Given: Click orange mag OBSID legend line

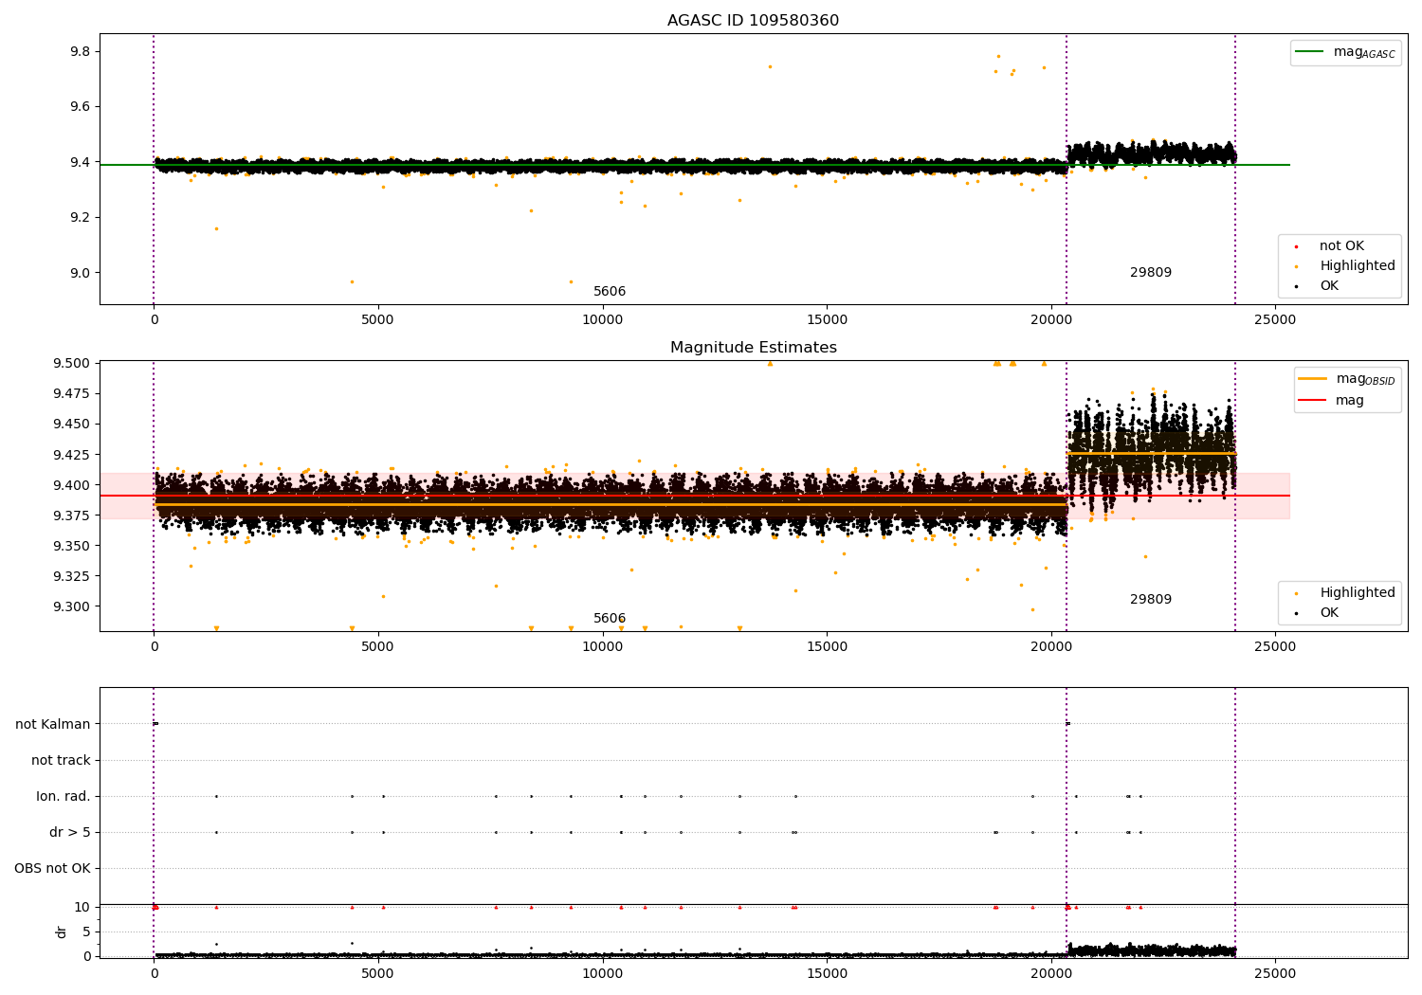Looking at the screenshot, I should (1312, 379).
